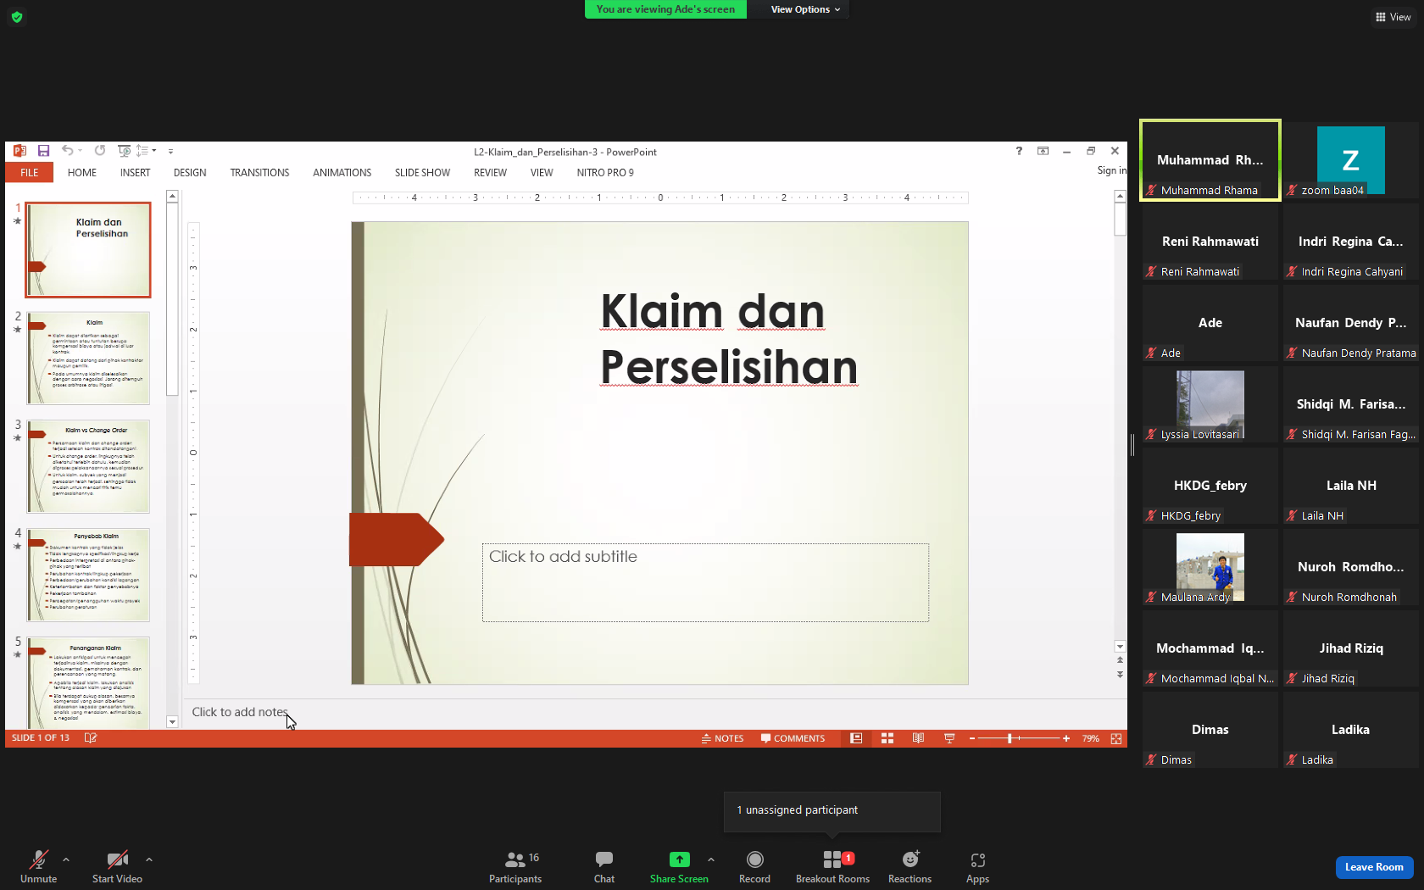
Task: Click the green Share Screen icon
Action: (x=679, y=859)
